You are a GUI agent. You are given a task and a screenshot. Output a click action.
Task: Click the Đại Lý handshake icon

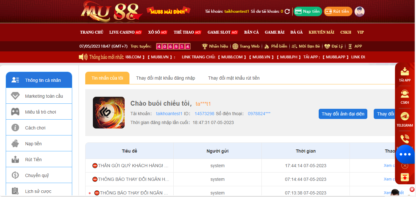pos(328,46)
